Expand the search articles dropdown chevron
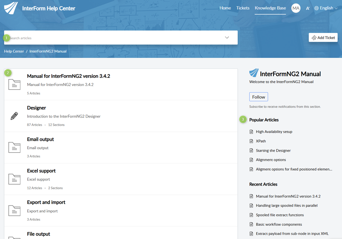Image resolution: width=342 pixels, height=239 pixels. point(227,37)
